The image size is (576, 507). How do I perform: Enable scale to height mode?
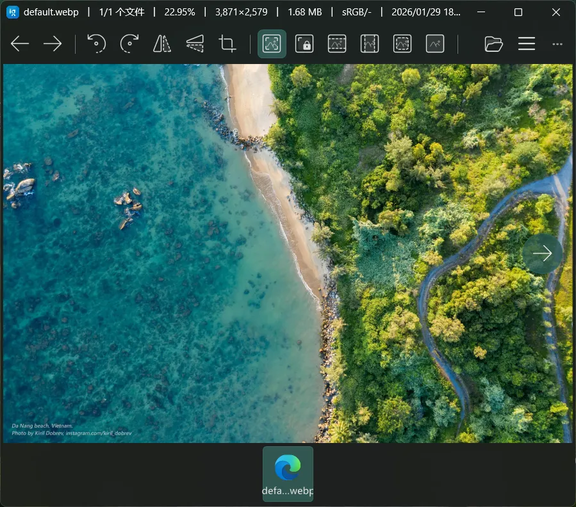pyautogui.click(x=370, y=44)
